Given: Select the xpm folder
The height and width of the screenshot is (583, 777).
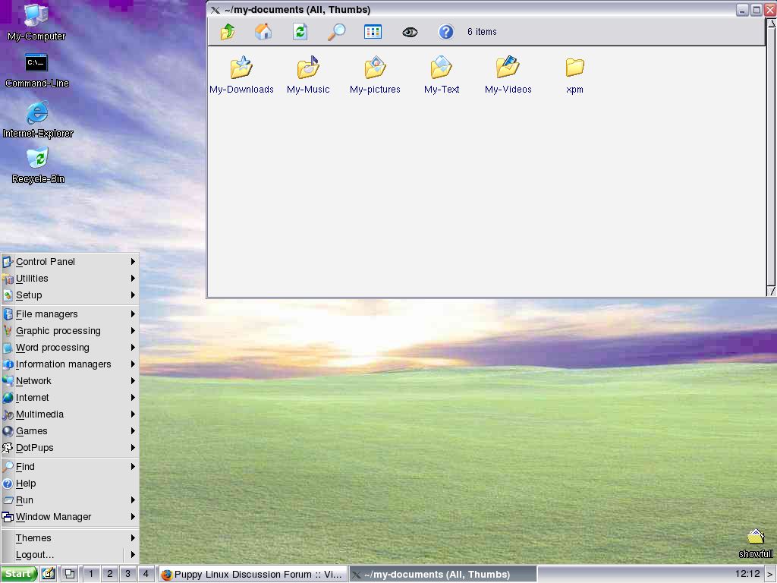Looking at the screenshot, I should [575, 75].
